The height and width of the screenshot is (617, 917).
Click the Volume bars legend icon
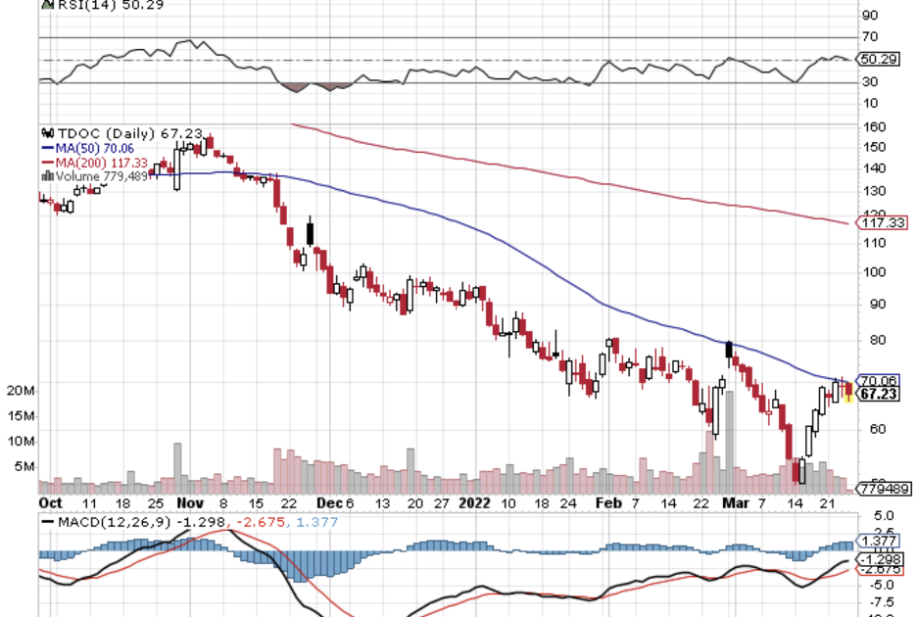pos(44,176)
